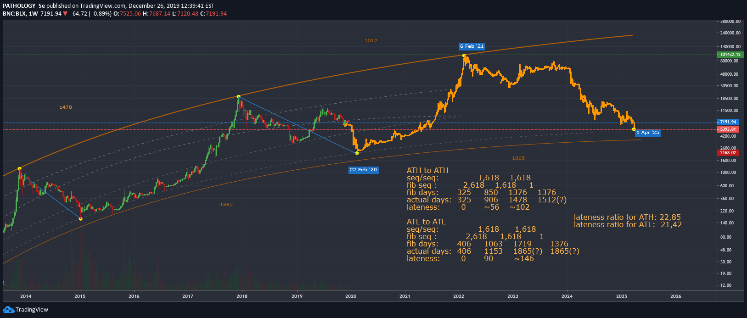The image size is (747, 318).
Task: Click the red 5393.81 price tag
Action: 728,129
